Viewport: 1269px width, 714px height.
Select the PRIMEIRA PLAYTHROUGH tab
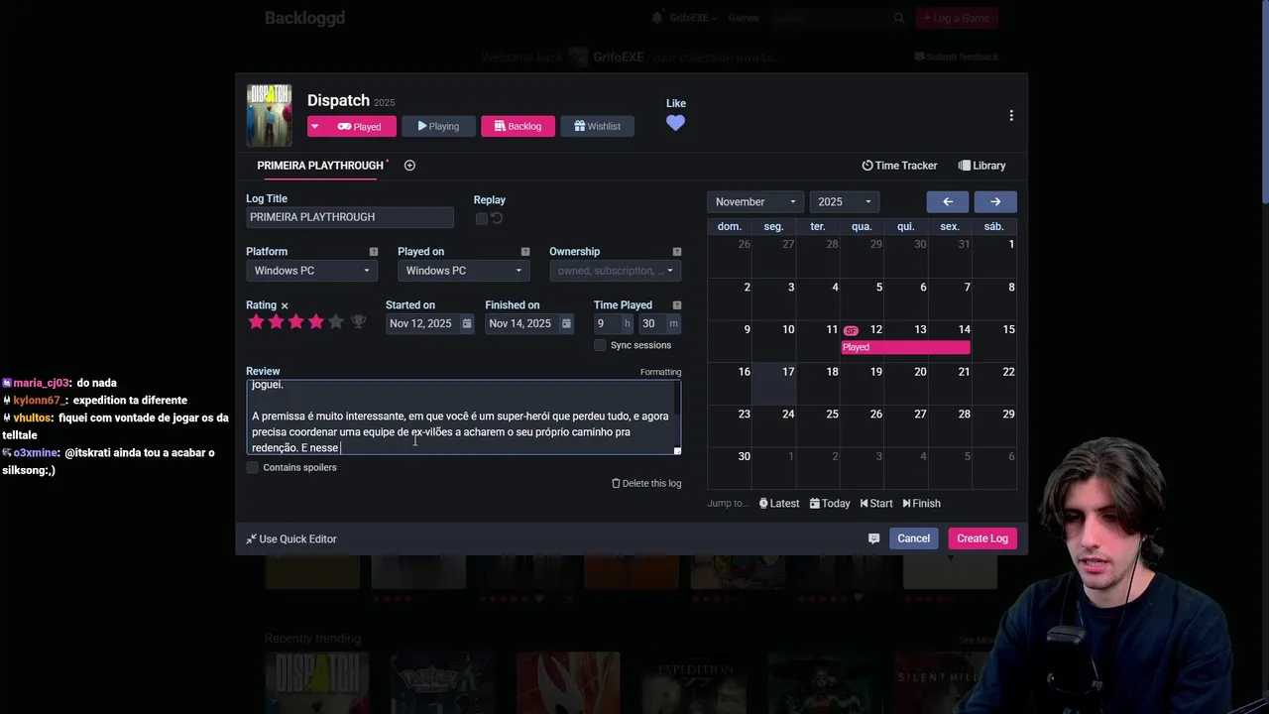pos(319,166)
